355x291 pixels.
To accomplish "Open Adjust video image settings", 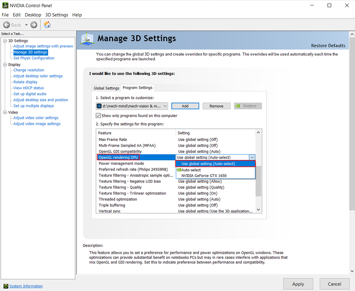I will [37, 124].
